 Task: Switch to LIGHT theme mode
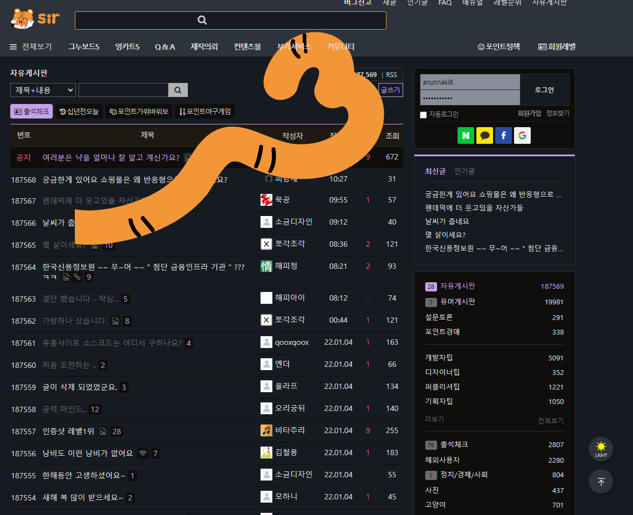tap(601, 449)
